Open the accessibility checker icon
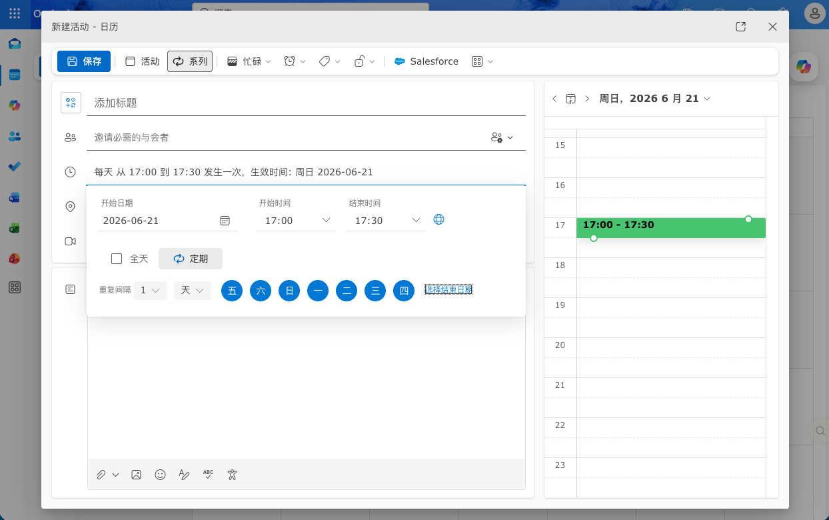 point(232,475)
